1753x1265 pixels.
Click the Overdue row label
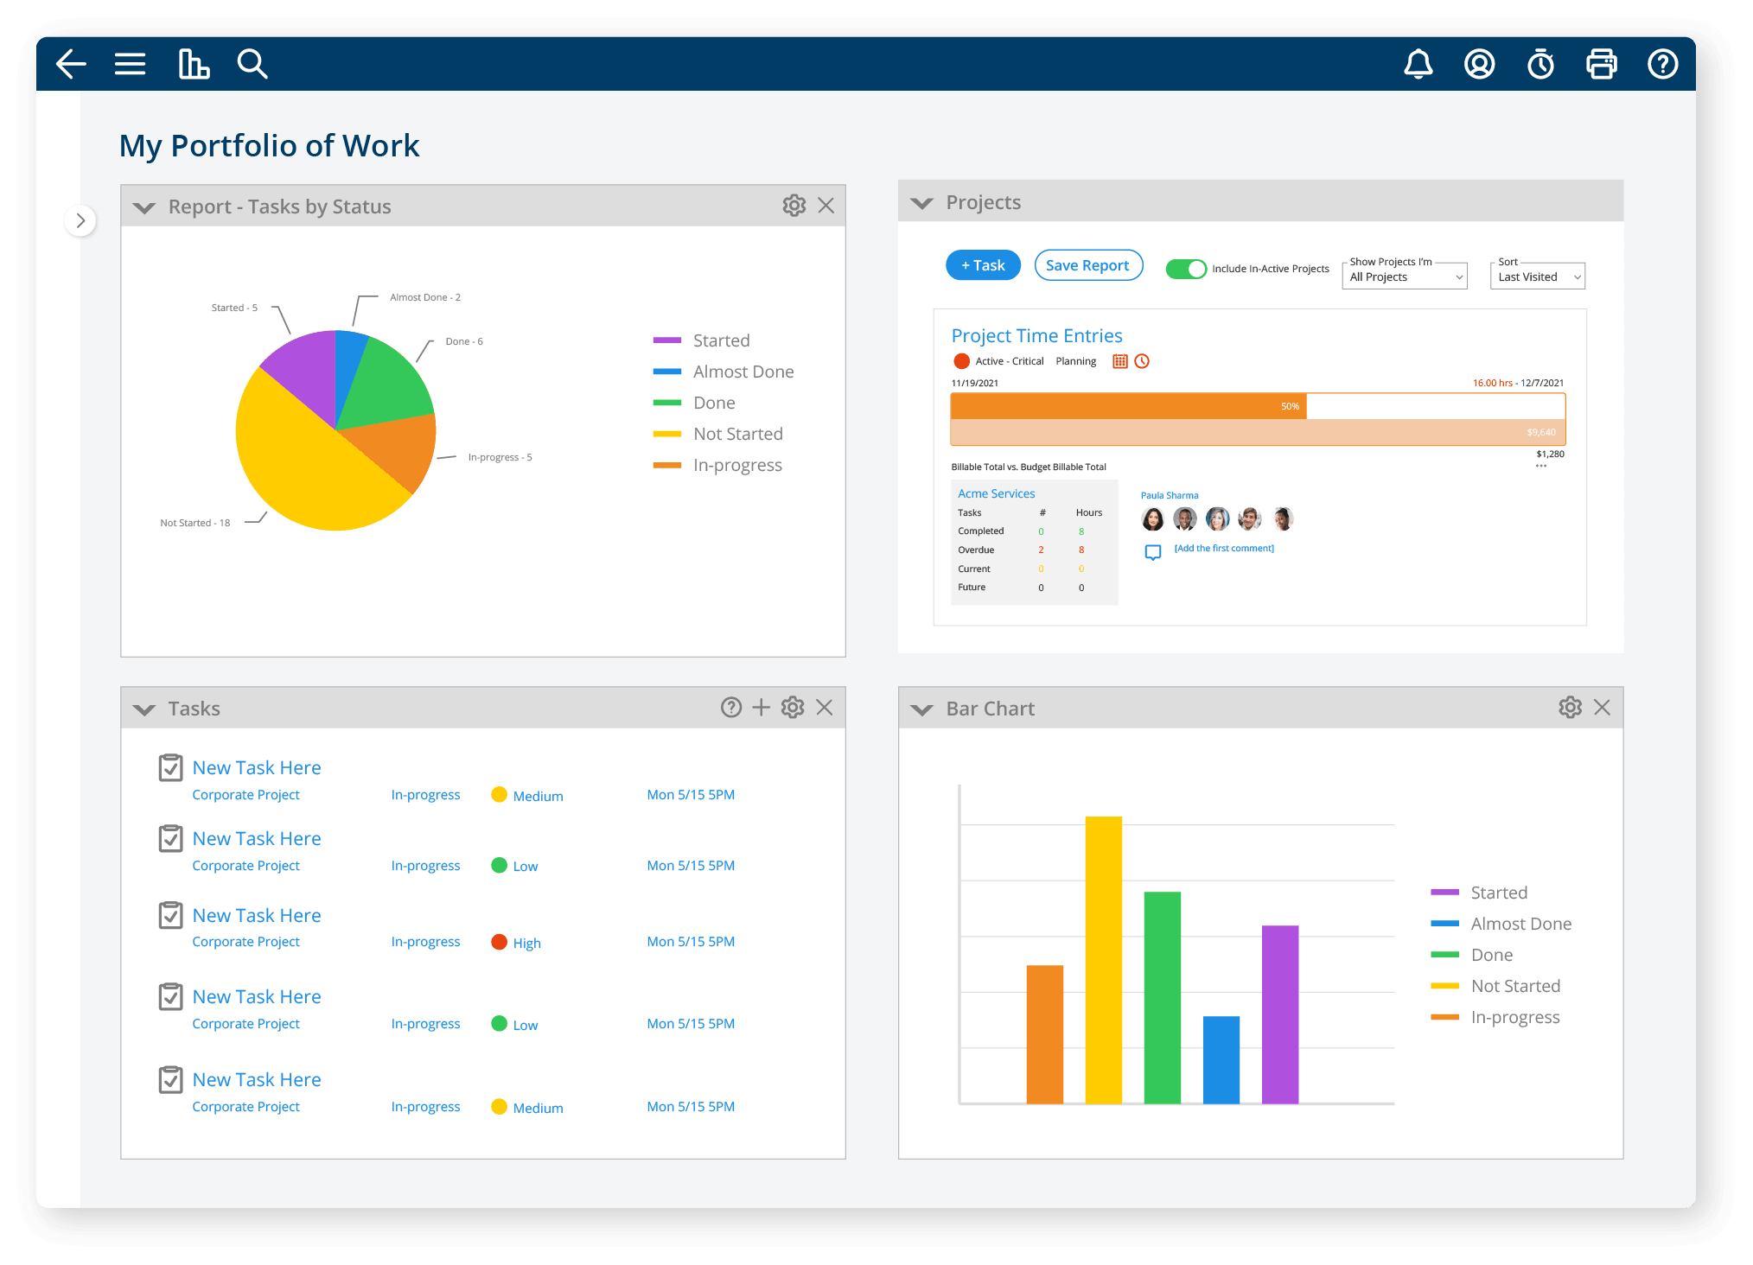click(x=976, y=550)
